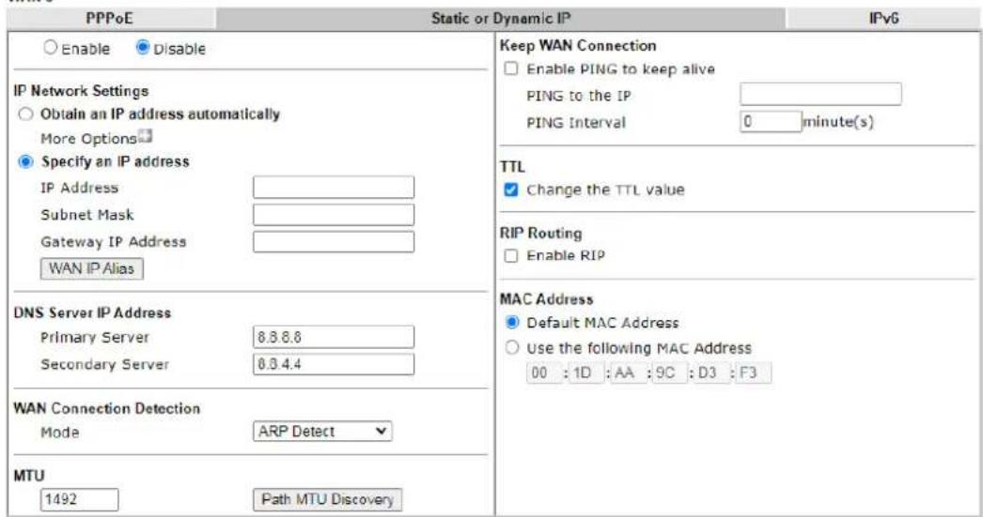983x517 pixels.
Task: Select the Enable radio button
Action: point(50,48)
